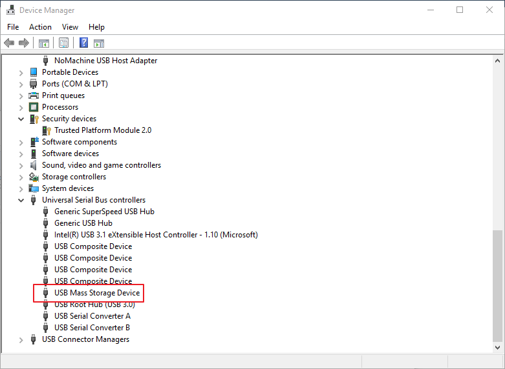505x369 pixels.
Task: Select USB Serial Converter A
Action: (92, 316)
